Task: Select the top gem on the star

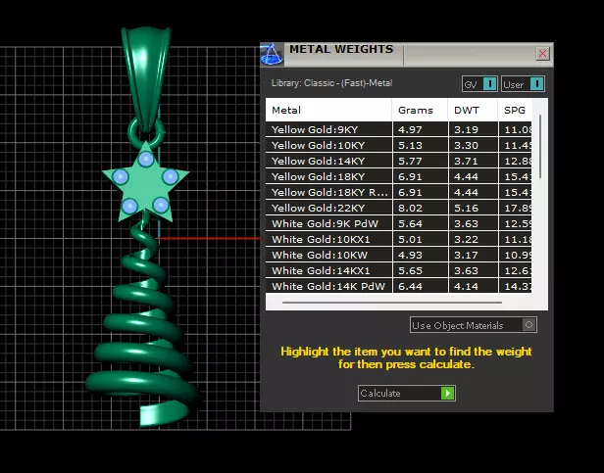Action: coord(145,159)
